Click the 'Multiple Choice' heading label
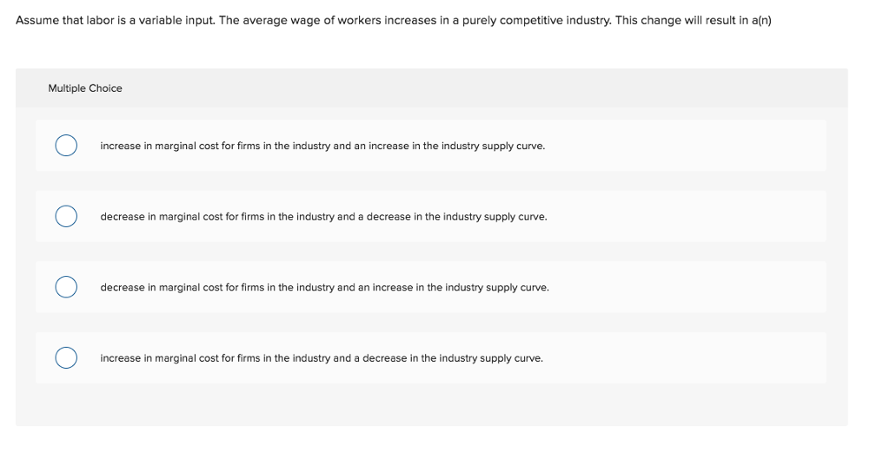Viewport: 890px width, 458px height. coord(85,88)
